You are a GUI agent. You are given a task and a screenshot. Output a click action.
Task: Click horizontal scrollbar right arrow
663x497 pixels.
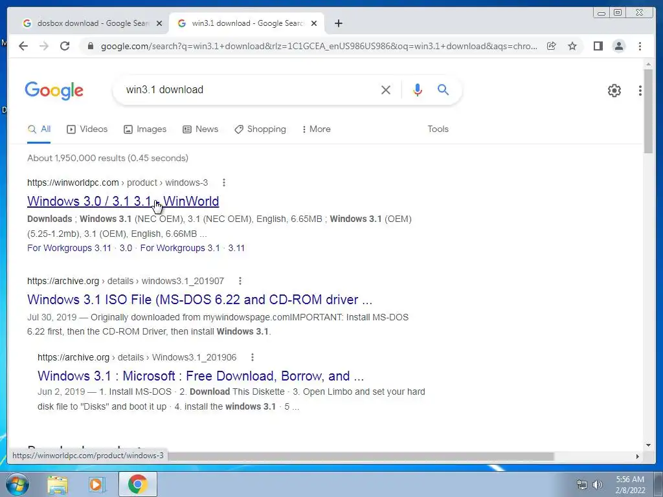[638, 456]
